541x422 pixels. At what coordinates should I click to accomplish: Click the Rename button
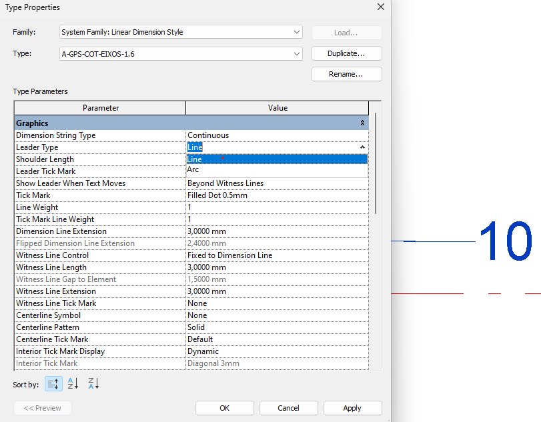click(x=346, y=74)
